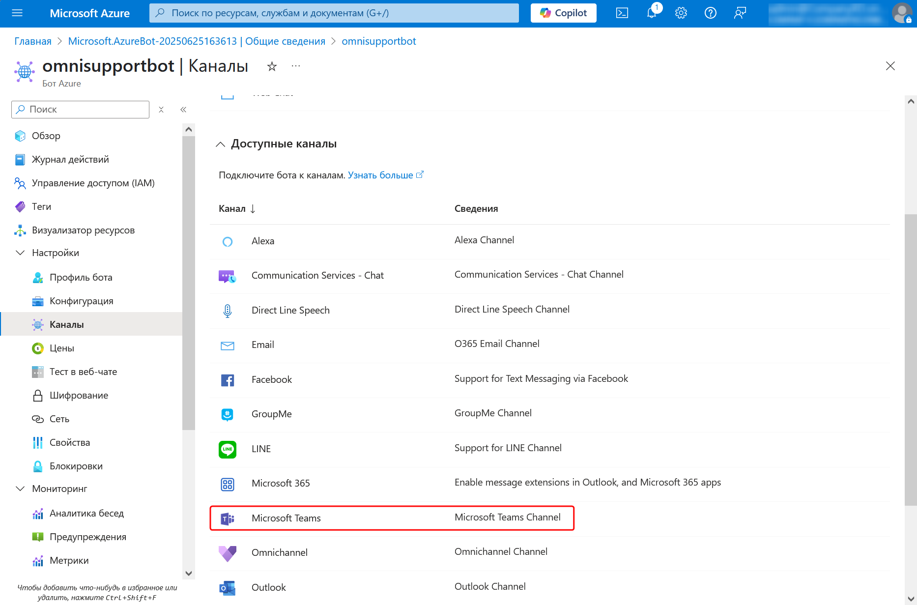Click the Outlook channel icon

point(228,588)
